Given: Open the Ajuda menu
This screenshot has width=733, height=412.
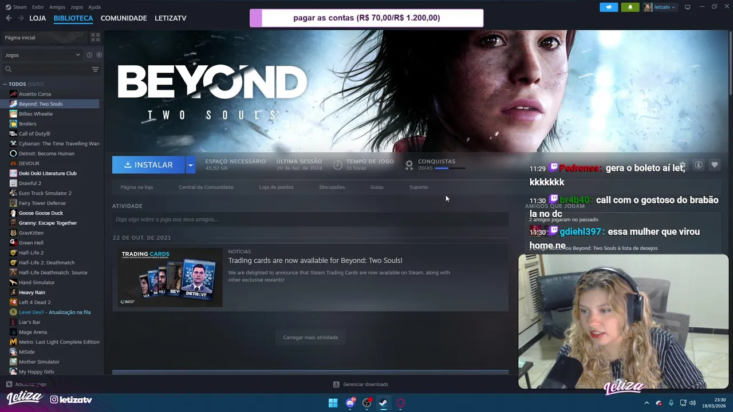Looking at the screenshot, I should [x=94, y=7].
